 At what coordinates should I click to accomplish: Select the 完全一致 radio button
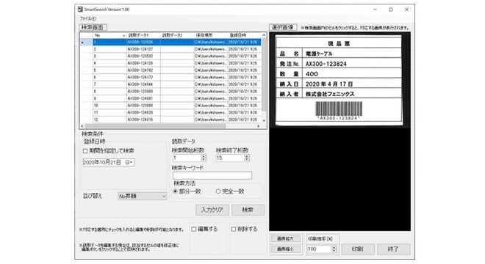(218, 191)
